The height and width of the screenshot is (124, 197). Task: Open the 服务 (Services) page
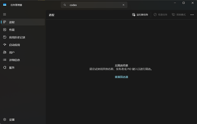[x=23, y=68]
